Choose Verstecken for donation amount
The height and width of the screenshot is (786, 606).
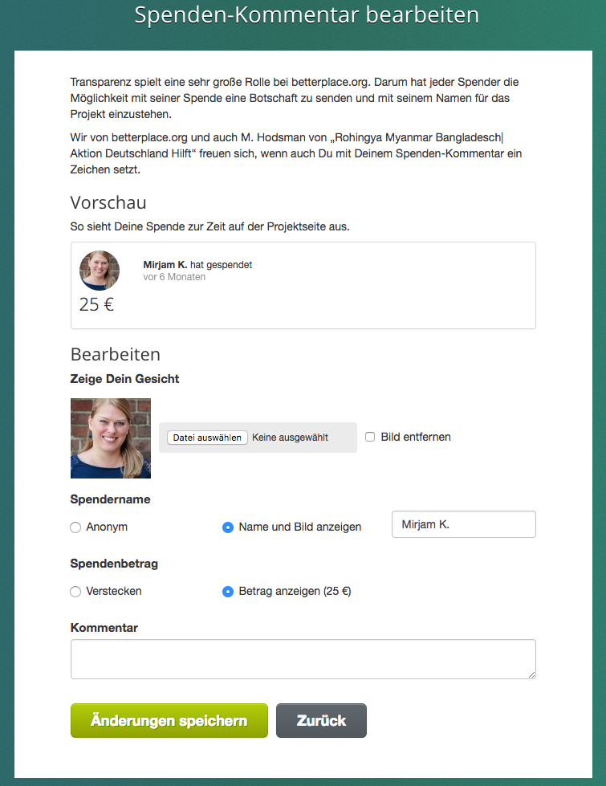pos(75,592)
